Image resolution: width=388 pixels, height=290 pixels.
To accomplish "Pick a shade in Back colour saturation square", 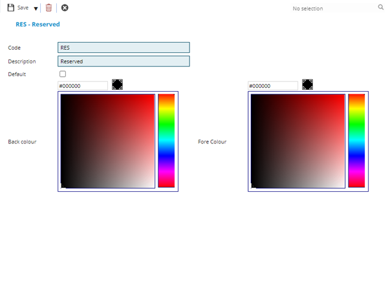I will tap(107, 141).
